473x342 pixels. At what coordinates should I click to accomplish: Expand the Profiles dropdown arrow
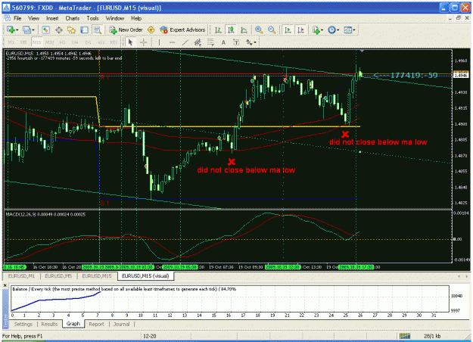tap(33, 30)
